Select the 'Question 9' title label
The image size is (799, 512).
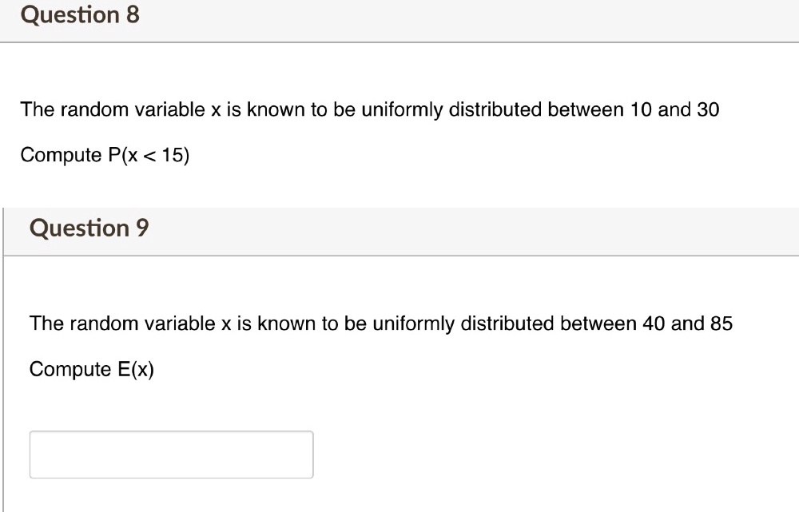tap(89, 229)
